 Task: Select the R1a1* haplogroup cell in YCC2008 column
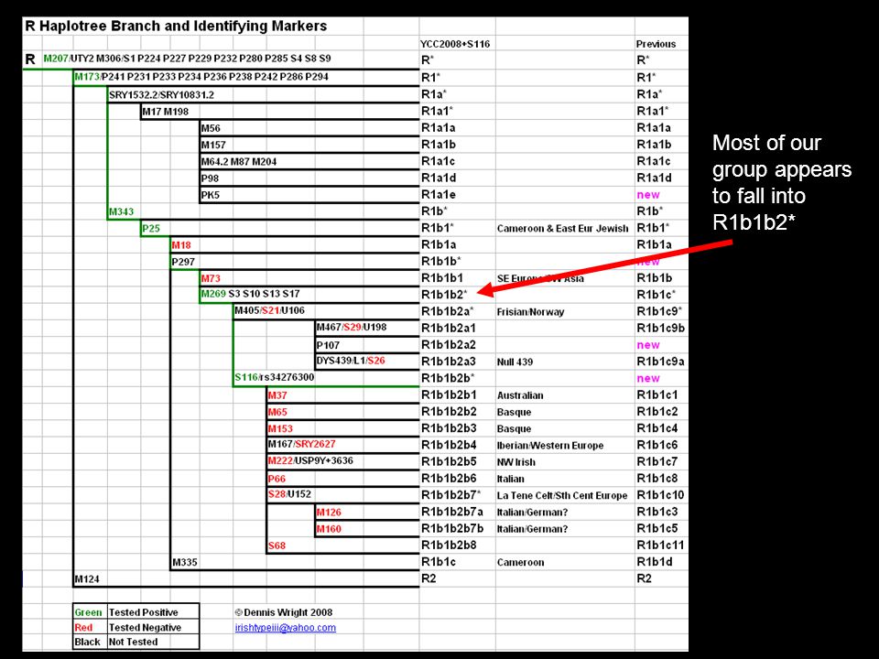click(438, 111)
